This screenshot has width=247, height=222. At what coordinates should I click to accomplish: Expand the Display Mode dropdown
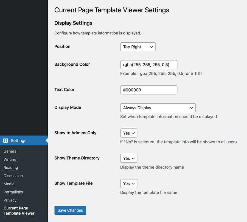(x=158, y=108)
